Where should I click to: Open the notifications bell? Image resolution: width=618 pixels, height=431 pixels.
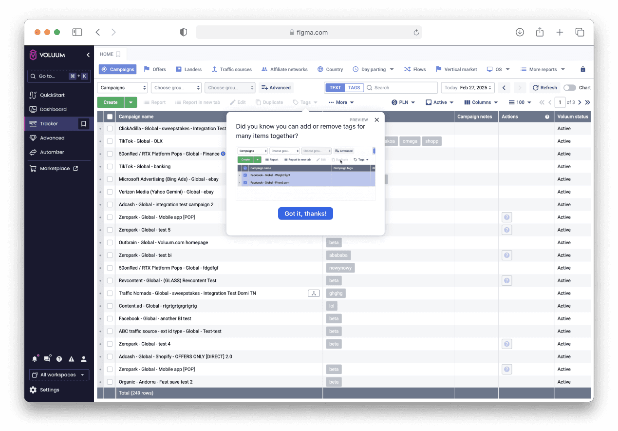pos(35,359)
